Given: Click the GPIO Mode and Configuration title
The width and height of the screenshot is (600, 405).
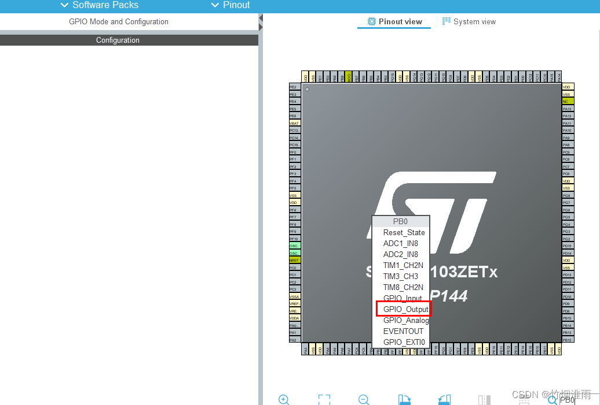Looking at the screenshot, I should [119, 22].
